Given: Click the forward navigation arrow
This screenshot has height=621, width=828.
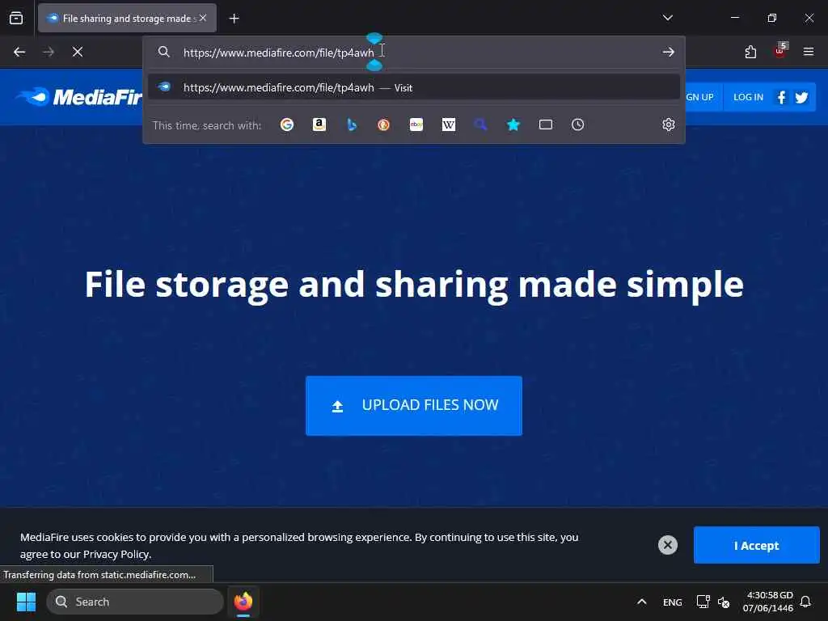Looking at the screenshot, I should coord(49,52).
